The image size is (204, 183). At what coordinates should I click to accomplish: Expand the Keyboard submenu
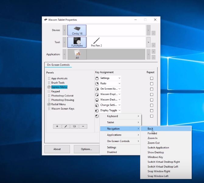[x=120, y=116]
